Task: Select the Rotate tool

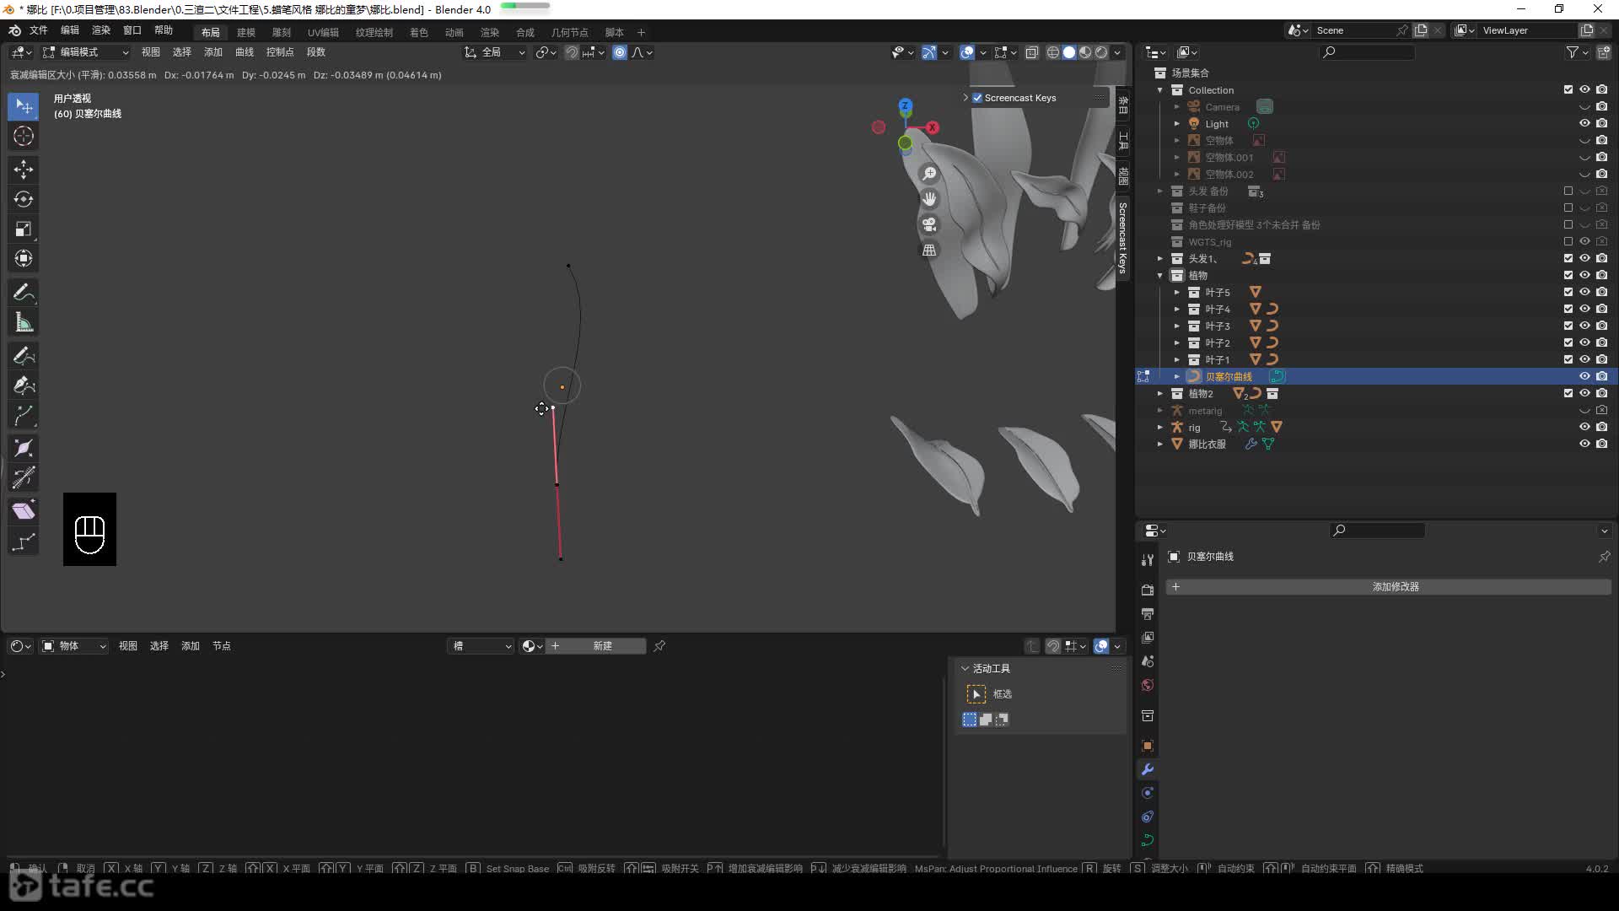Action: 24,199
